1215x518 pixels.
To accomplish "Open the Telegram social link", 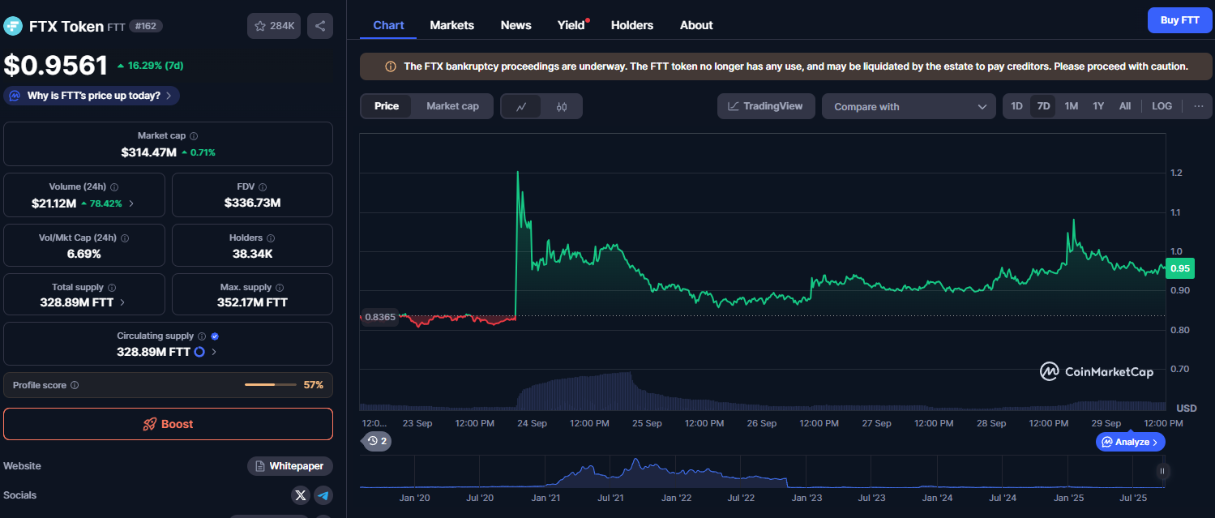I will pos(323,495).
